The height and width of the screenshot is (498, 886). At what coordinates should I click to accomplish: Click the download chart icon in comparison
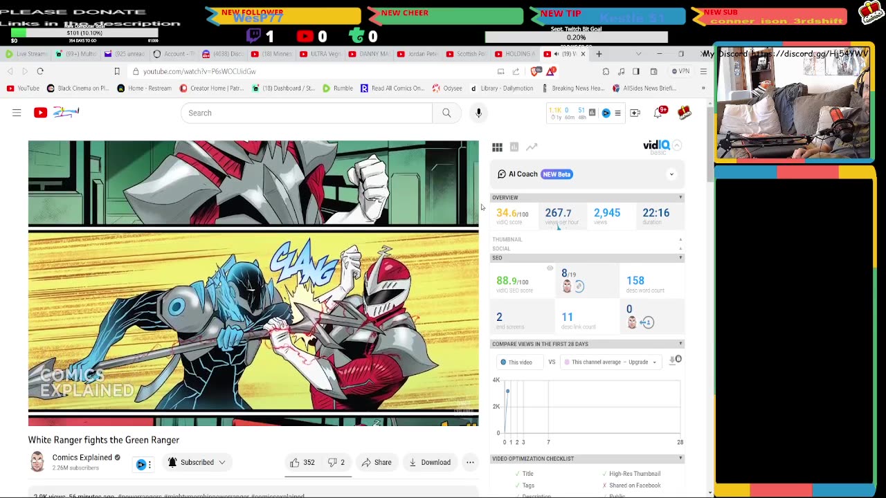676,360
